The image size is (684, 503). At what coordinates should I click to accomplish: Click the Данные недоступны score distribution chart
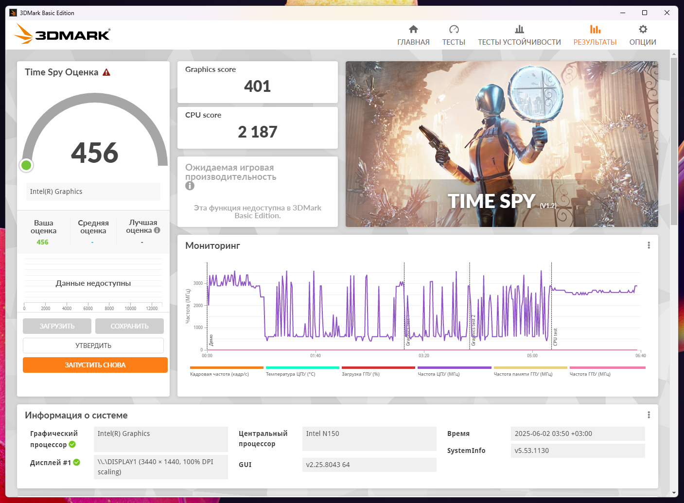coord(93,283)
